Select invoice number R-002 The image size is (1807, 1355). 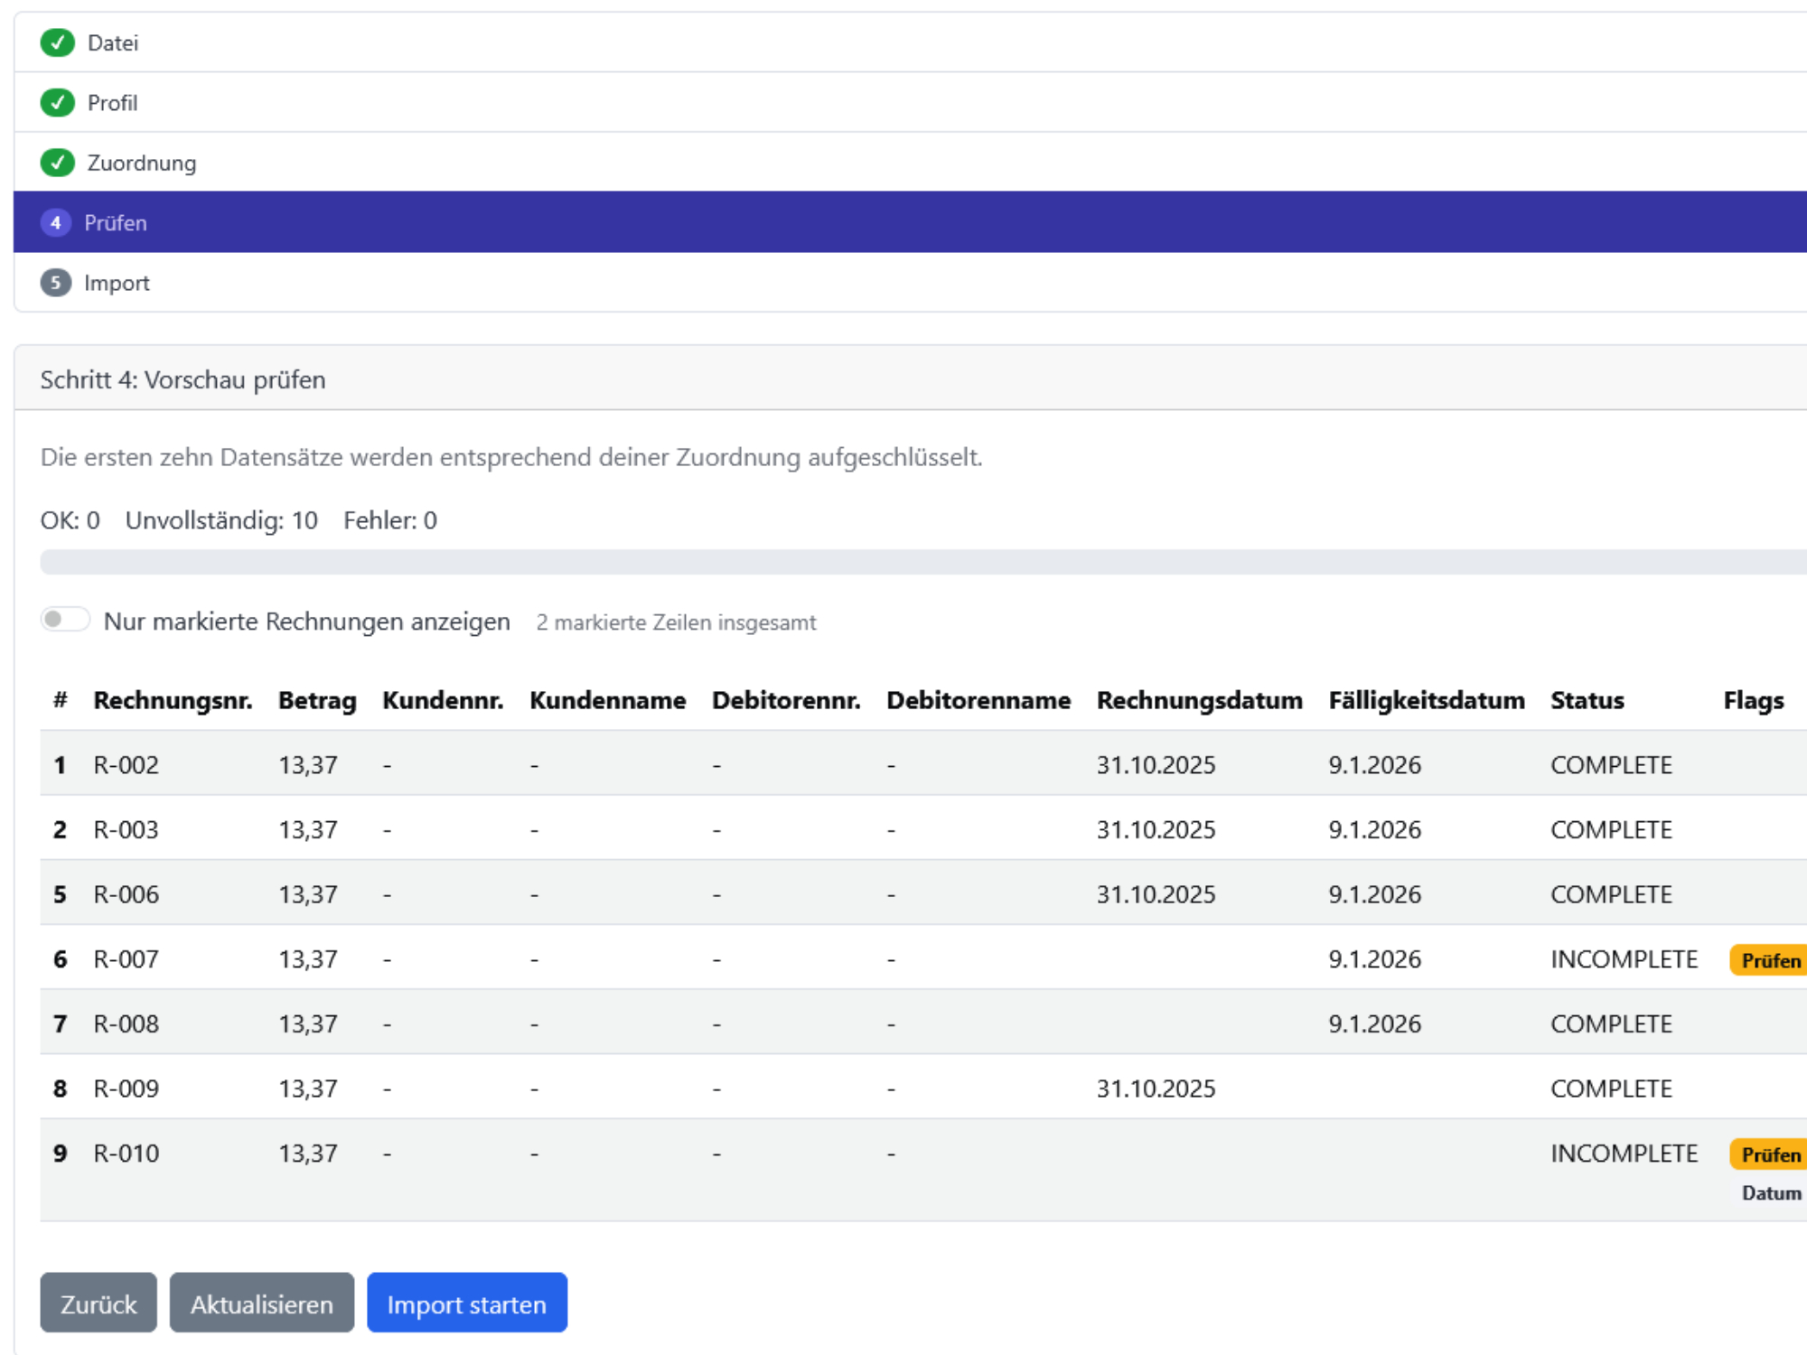pos(126,765)
